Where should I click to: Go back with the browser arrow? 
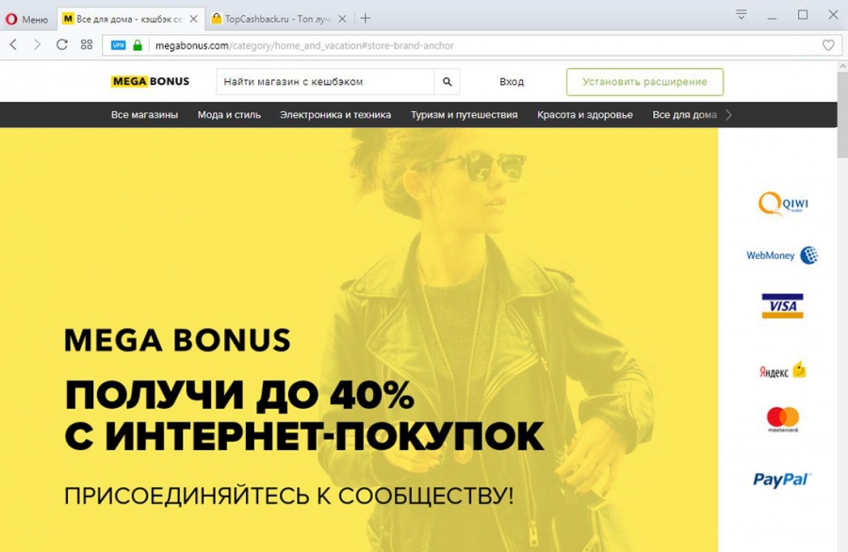[x=14, y=45]
